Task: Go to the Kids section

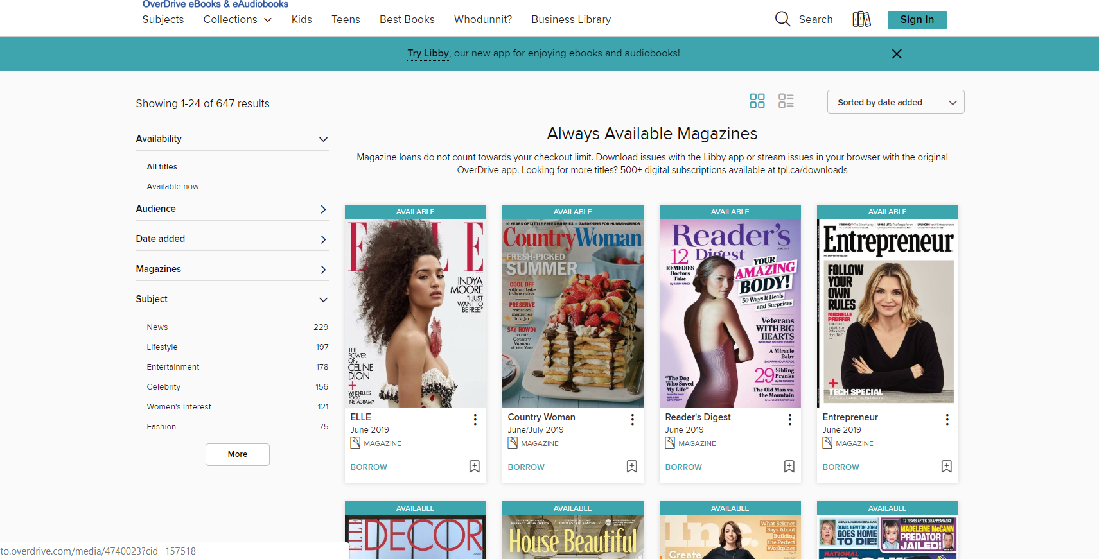Action: click(x=302, y=19)
